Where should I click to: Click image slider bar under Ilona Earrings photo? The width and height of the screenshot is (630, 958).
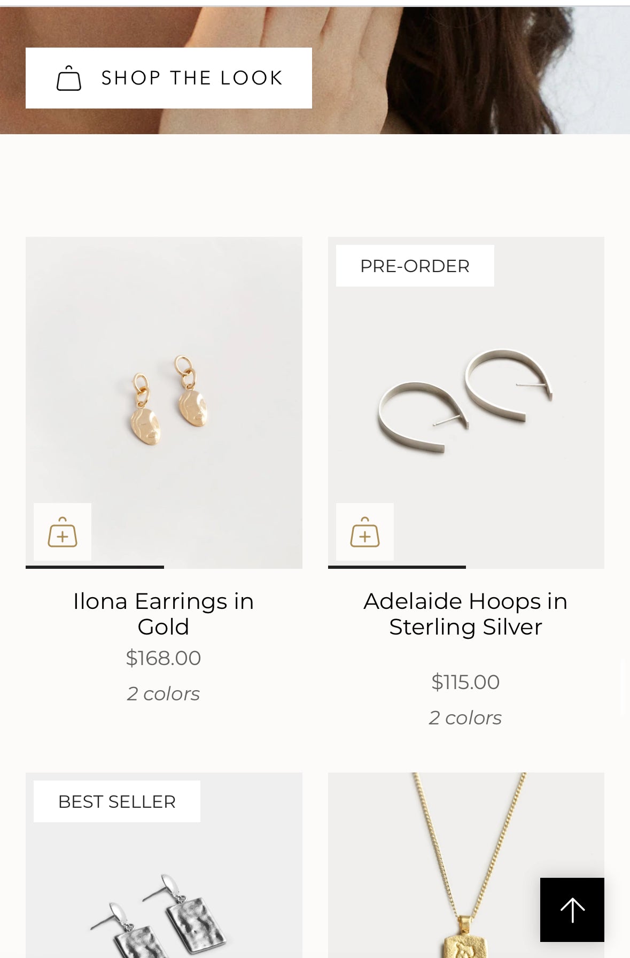95,567
